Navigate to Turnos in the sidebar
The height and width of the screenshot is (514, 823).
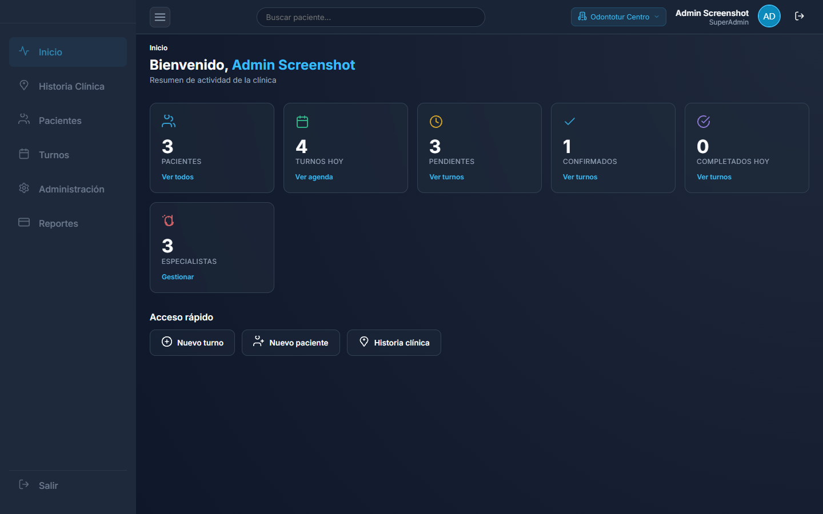point(68,155)
